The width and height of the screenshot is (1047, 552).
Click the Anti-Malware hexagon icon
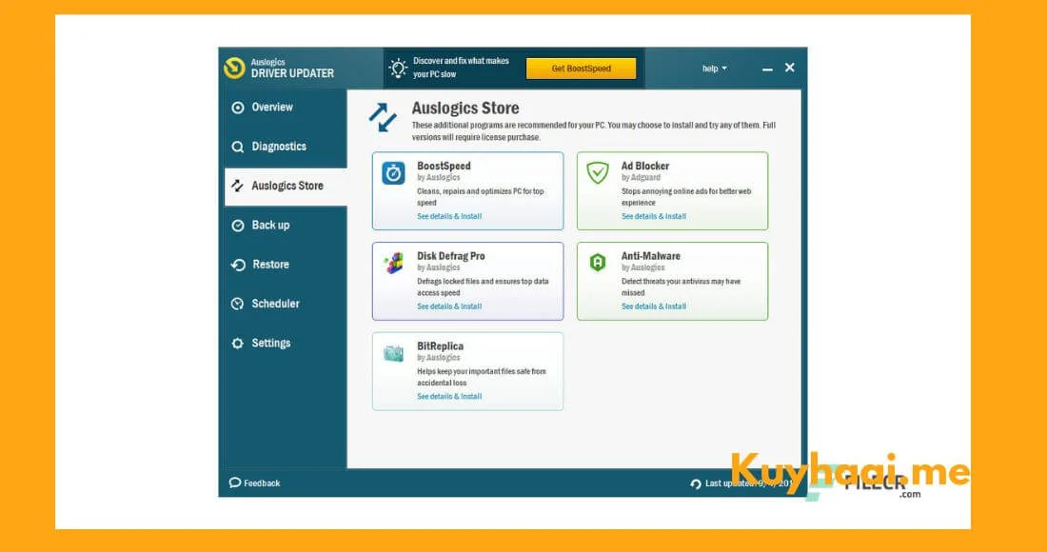click(598, 263)
